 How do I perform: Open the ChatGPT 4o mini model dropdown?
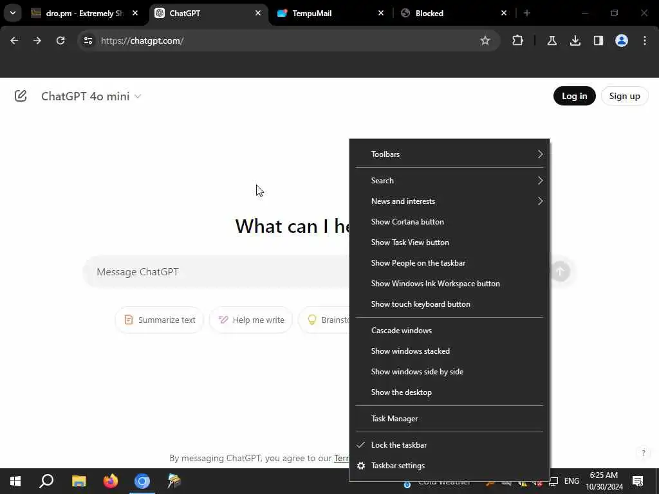[x=91, y=96]
